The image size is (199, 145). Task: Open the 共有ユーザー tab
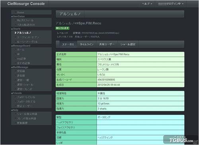tap(107, 44)
